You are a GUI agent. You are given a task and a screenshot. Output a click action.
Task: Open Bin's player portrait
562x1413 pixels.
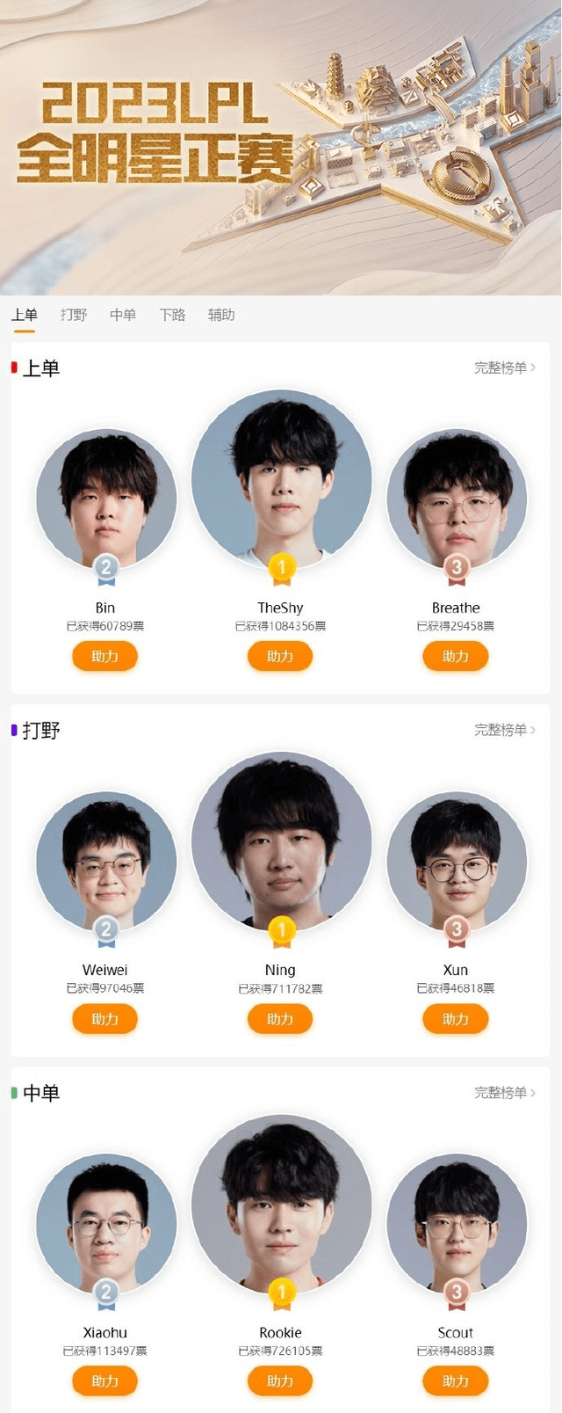point(106,499)
